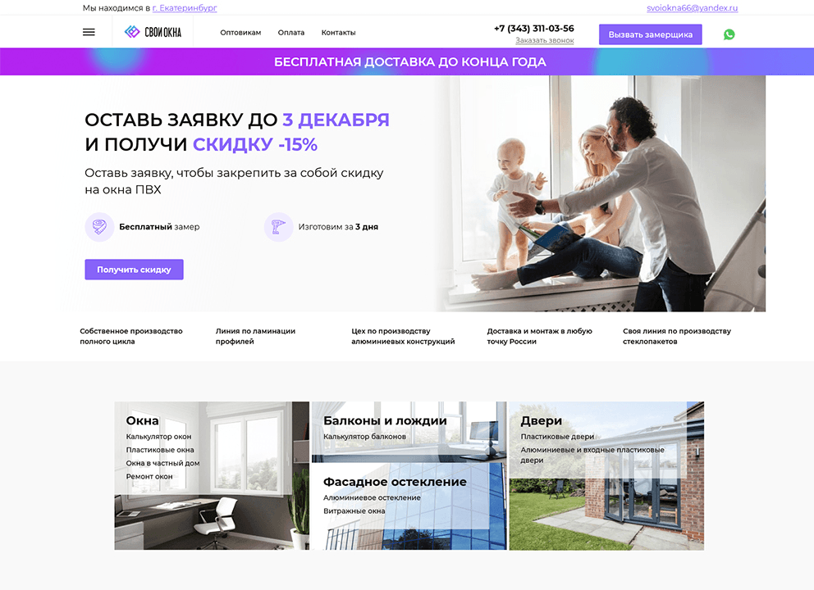Click Заказать звонок link
Viewport: 814px width, 590px height.
click(x=545, y=40)
